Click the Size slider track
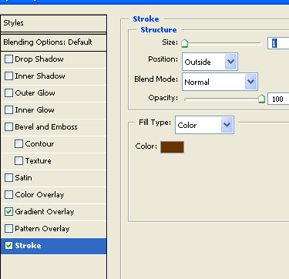289x279 pixels. (223, 43)
